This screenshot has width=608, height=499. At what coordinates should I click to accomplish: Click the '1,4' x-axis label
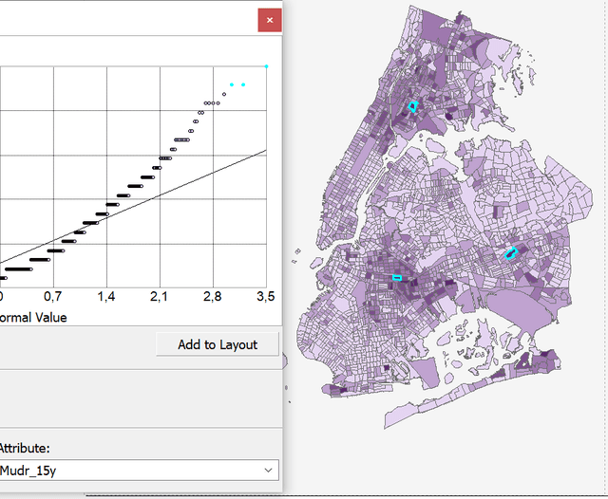pos(105,297)
